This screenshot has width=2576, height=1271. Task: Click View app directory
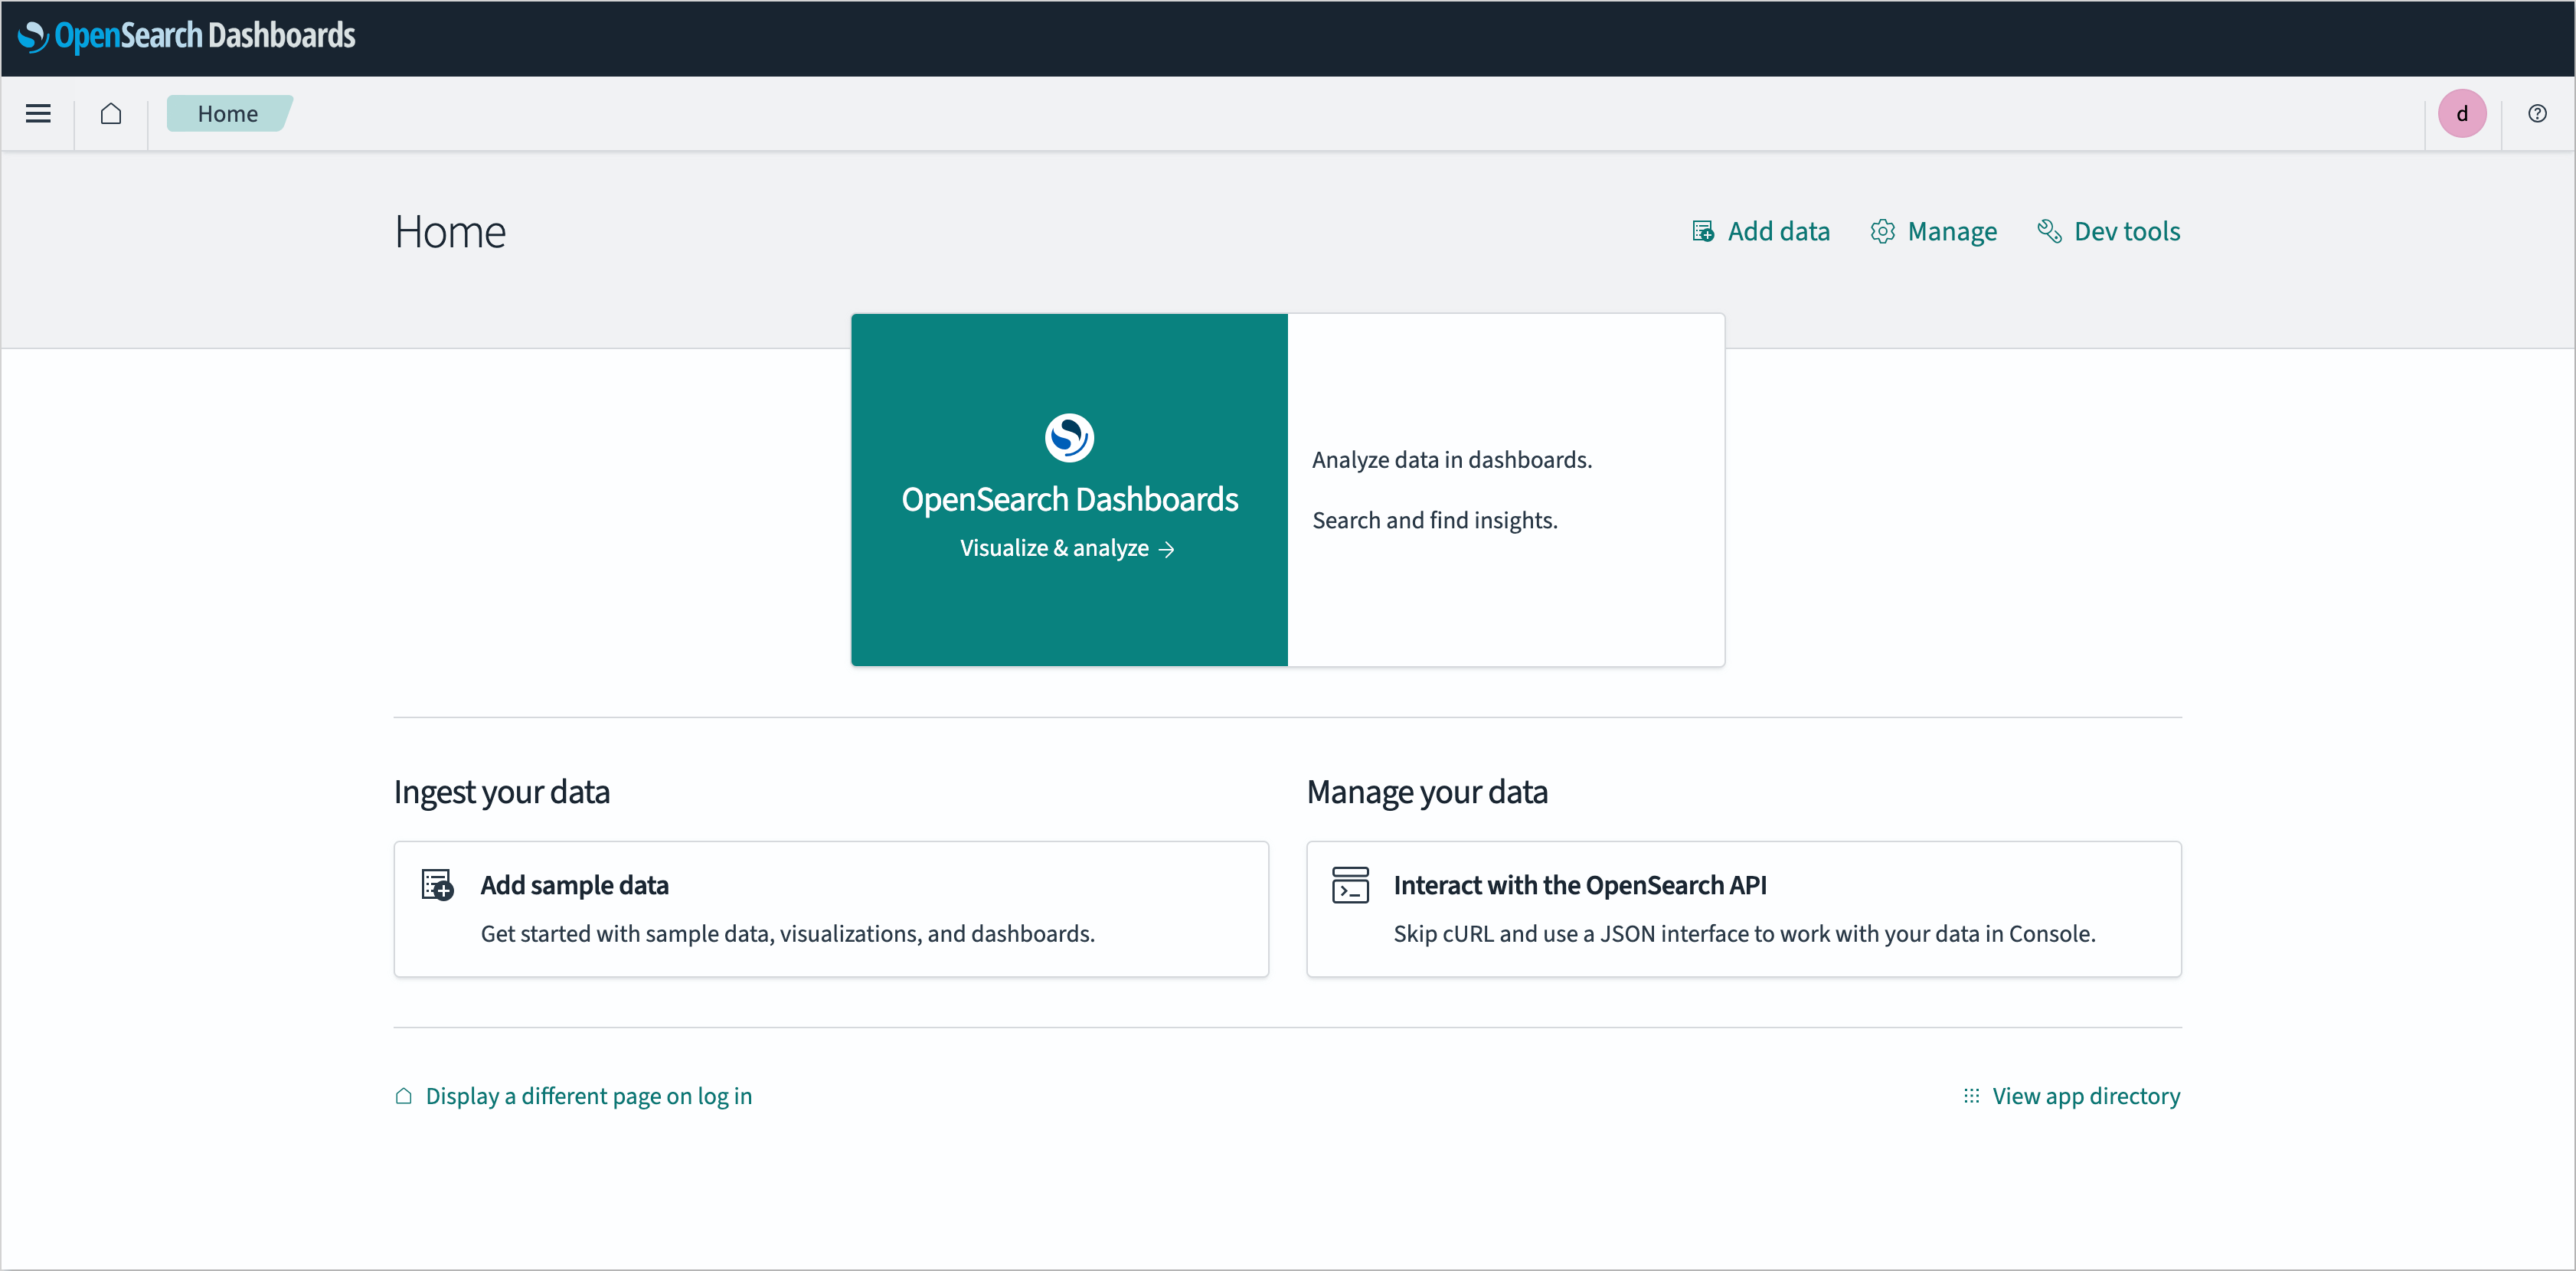click(2086, 1095)
